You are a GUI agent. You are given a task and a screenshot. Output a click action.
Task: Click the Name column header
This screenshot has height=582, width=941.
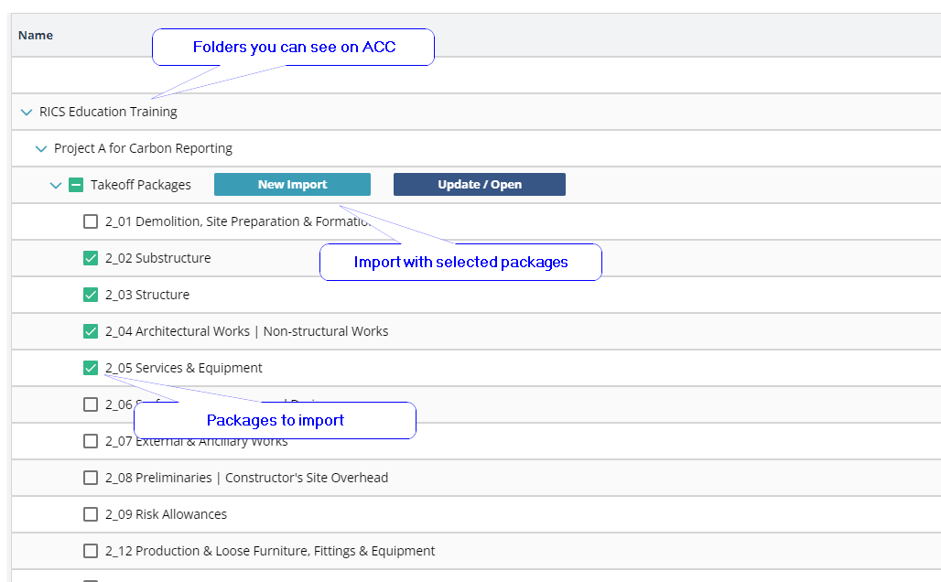36,36
